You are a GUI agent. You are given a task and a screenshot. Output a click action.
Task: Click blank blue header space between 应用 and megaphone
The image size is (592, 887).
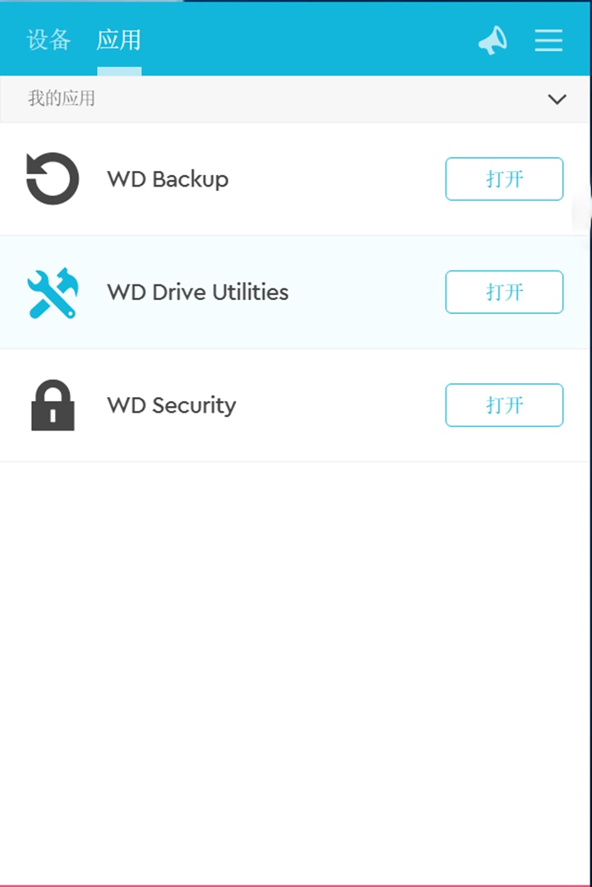[x=312, y=39]
